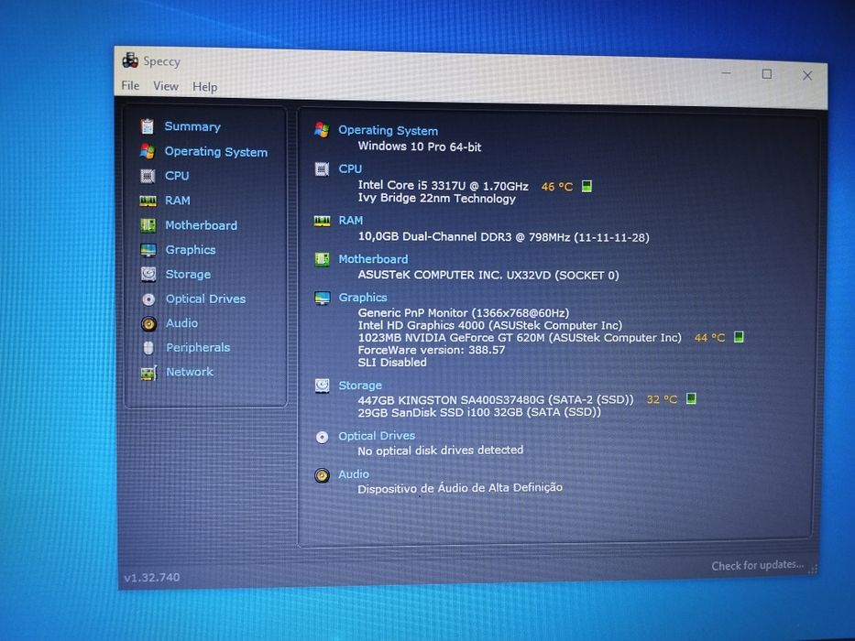Click the CPU heading link in summary
The image size is (855, 641).
click(x=350, y=169)
